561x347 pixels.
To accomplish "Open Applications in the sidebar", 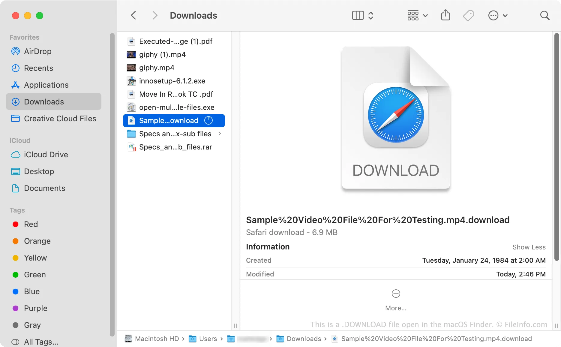I will coord(54,85).
